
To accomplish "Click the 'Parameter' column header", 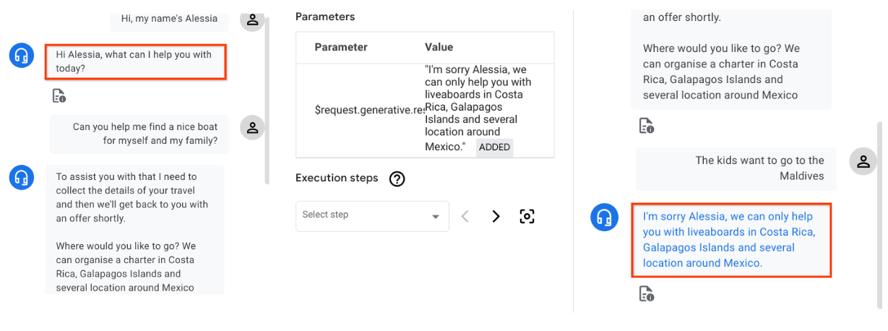I will click(x=341, y=47).
